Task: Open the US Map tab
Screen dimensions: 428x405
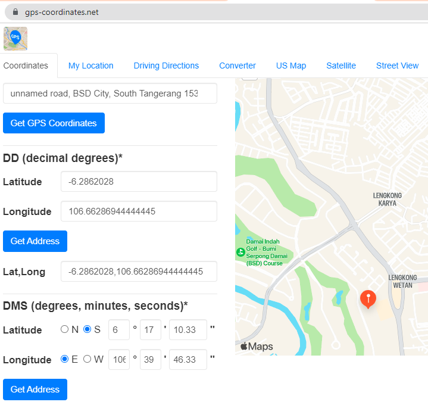Action: [x=291, y=66]
